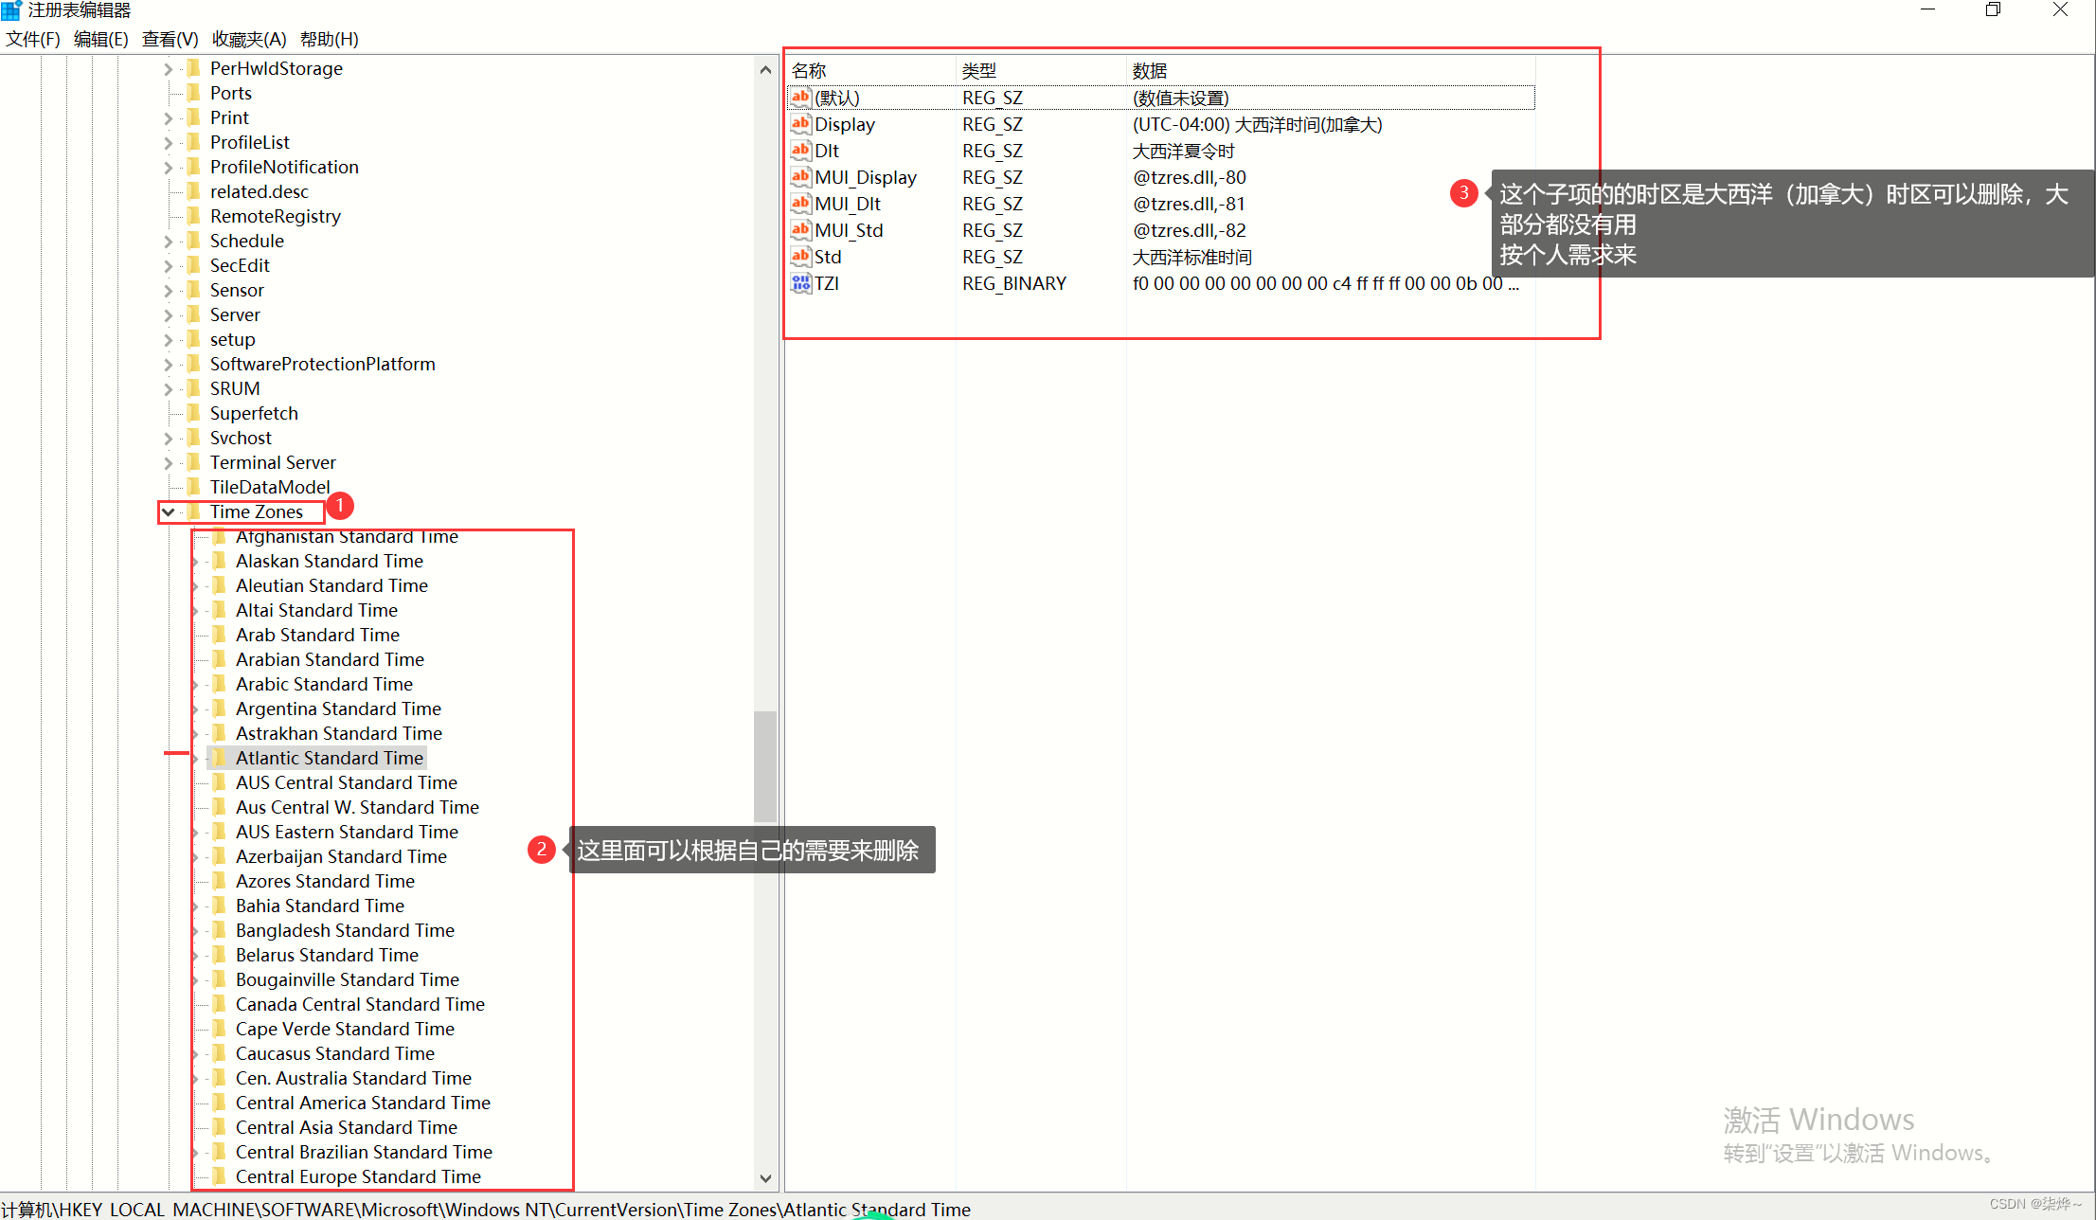This screenshot has width=2096, height=1220.
Task: Select the Altai Standard Time key
Action: pos(316,610)
